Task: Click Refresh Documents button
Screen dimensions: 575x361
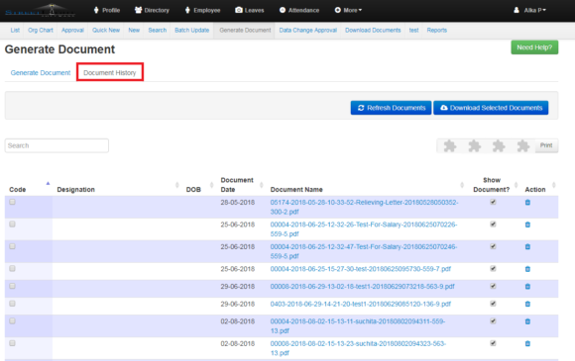Action: pos(391,108)
